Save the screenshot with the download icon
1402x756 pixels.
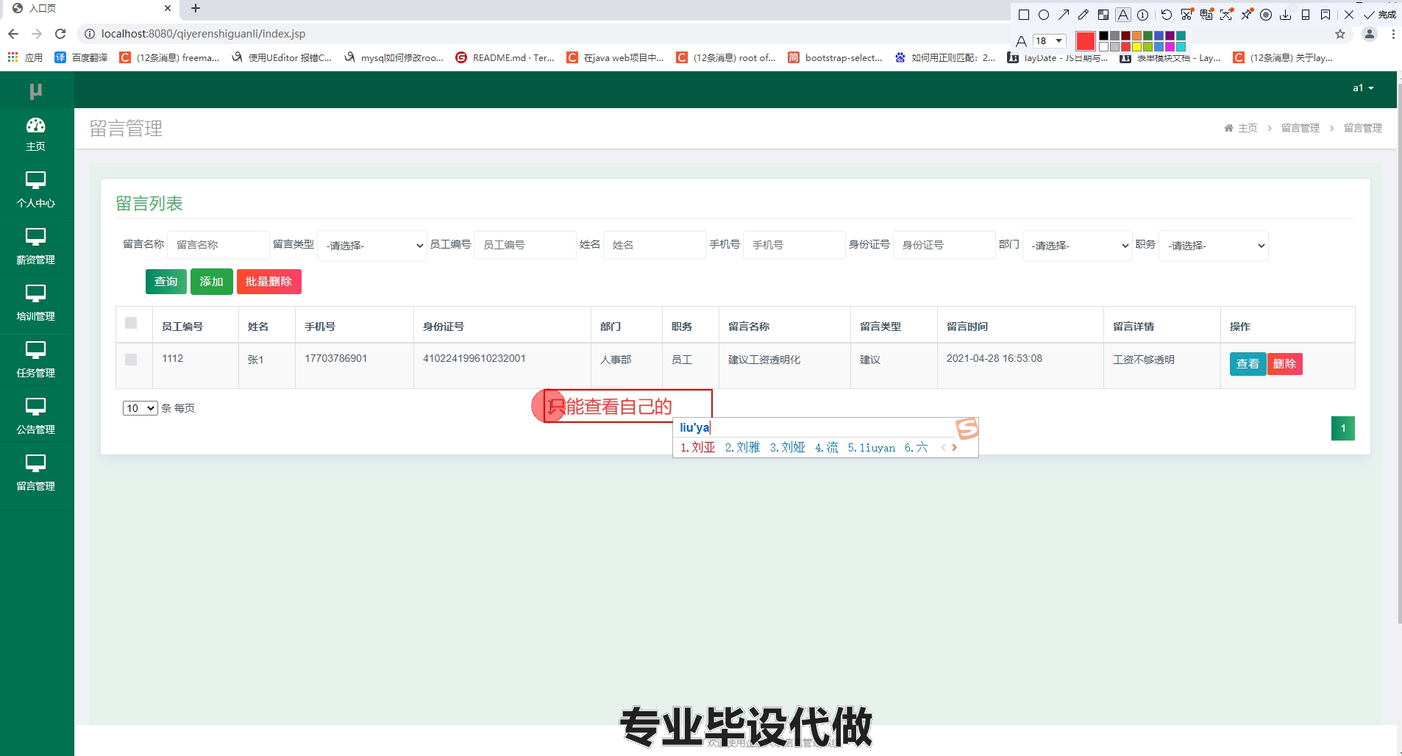point(1286,15)
